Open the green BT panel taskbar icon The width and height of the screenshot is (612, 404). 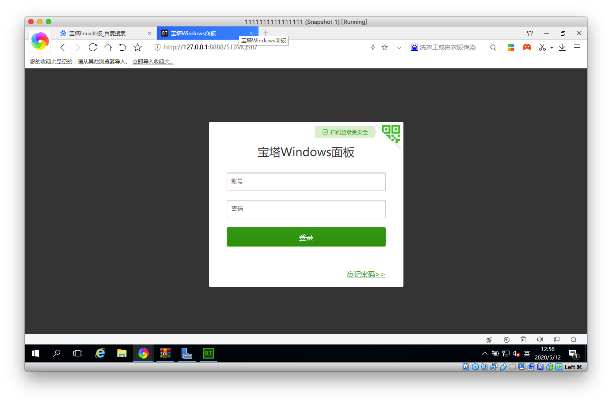[209, 353]
